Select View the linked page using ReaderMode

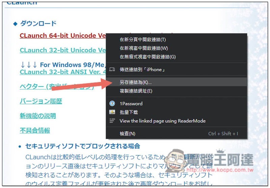point(177,121)
